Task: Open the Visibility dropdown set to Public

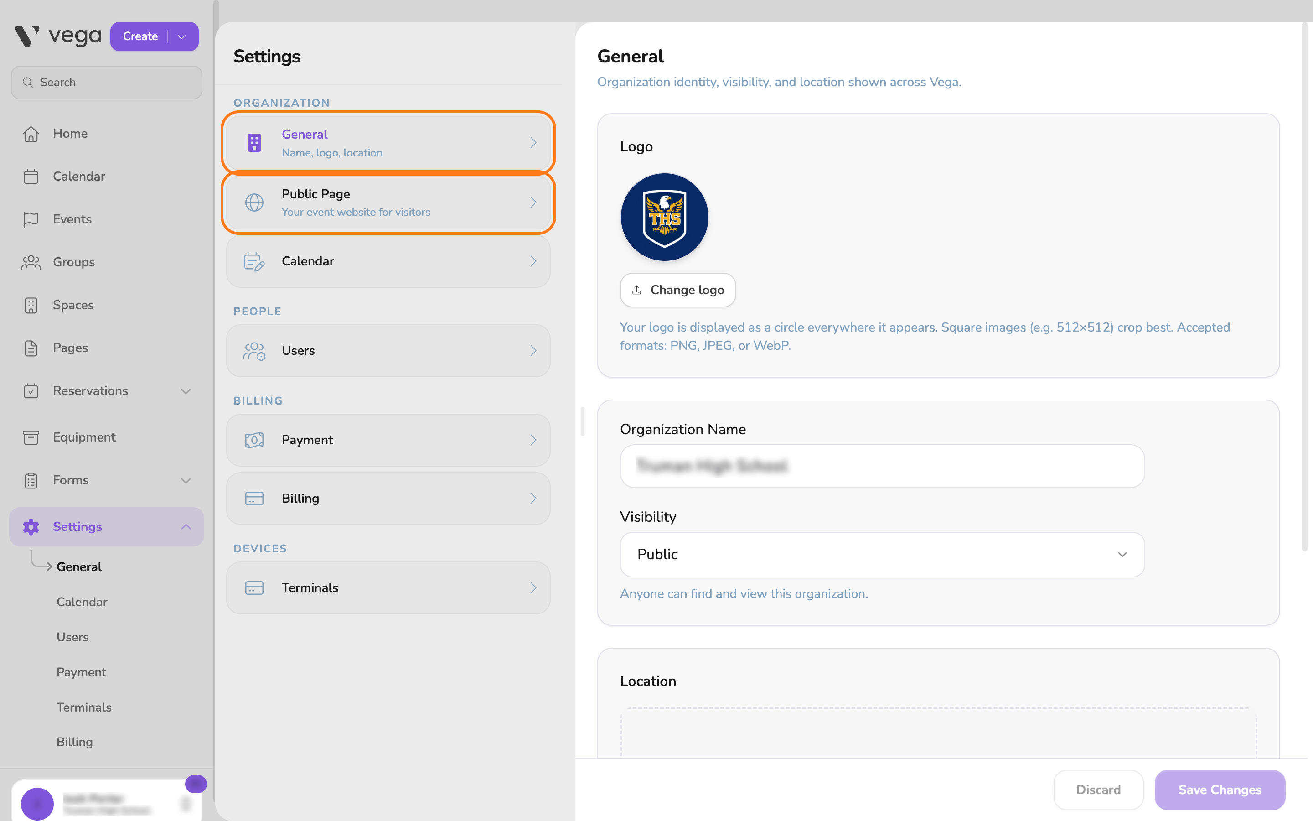Action: pos(882,554)
